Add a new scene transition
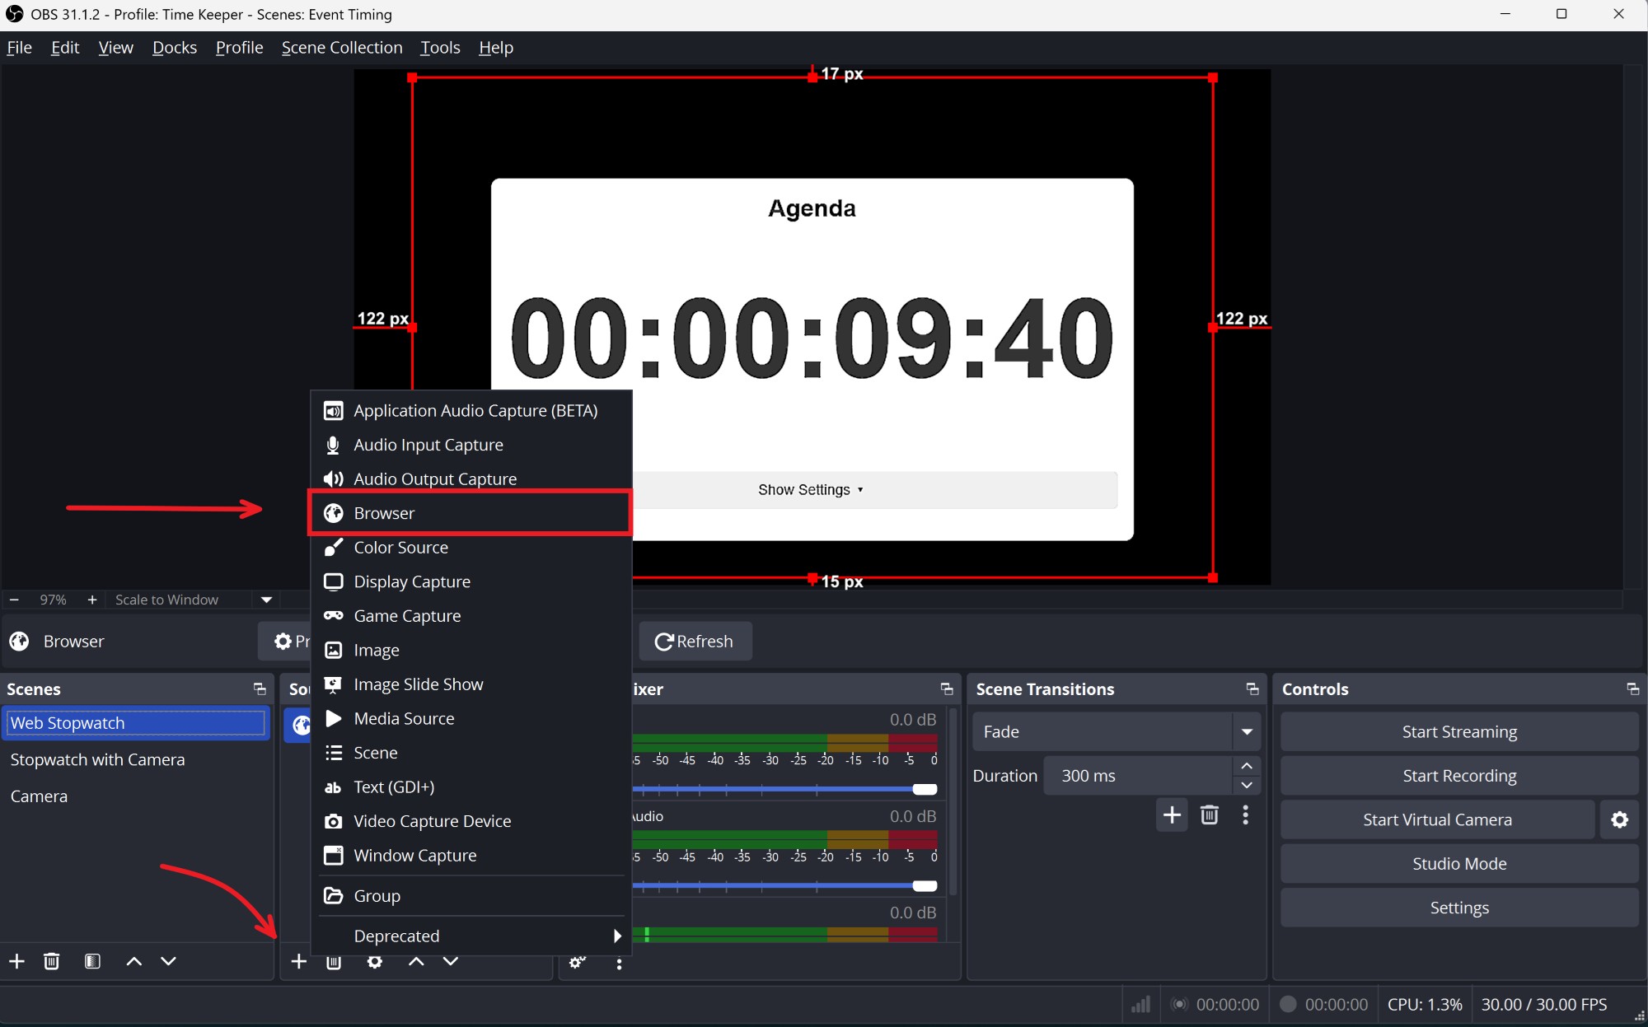1648x1027 pixels. (x=1171, y=815)
